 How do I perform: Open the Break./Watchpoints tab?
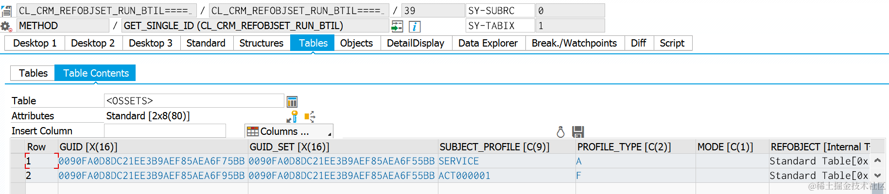pyautogui.click(x=574, y=43)
